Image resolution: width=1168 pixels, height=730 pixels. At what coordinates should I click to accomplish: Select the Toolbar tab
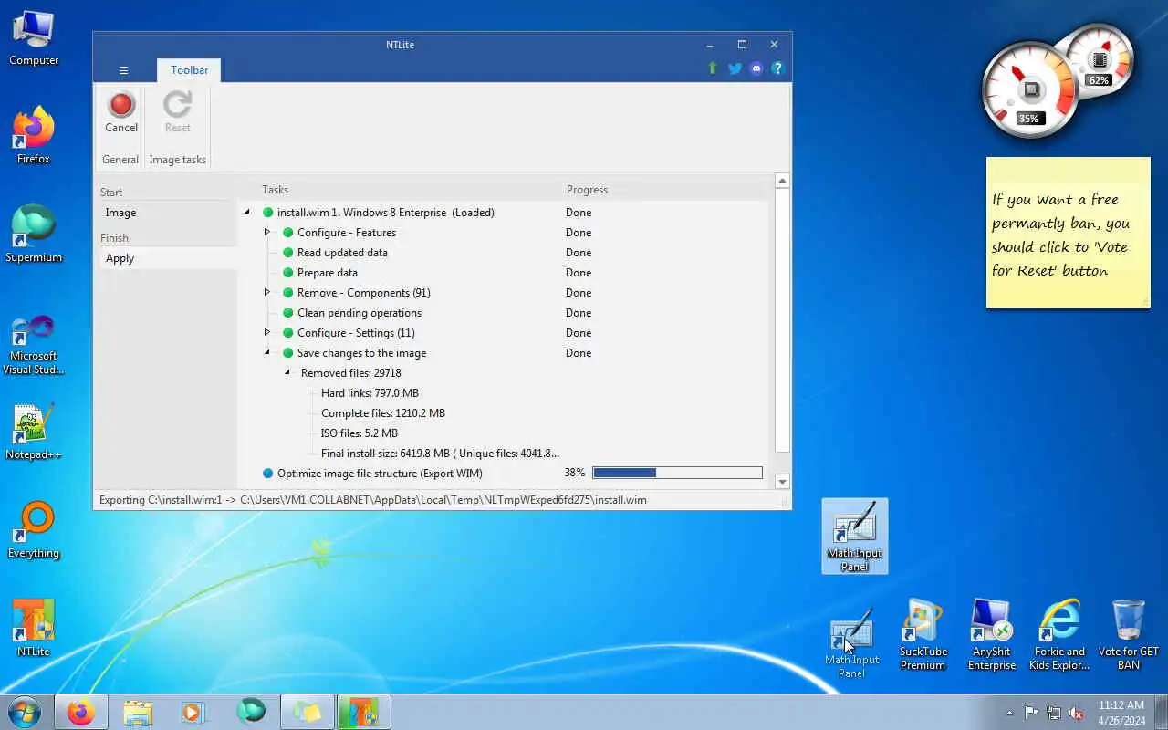(x=189, y=70)
